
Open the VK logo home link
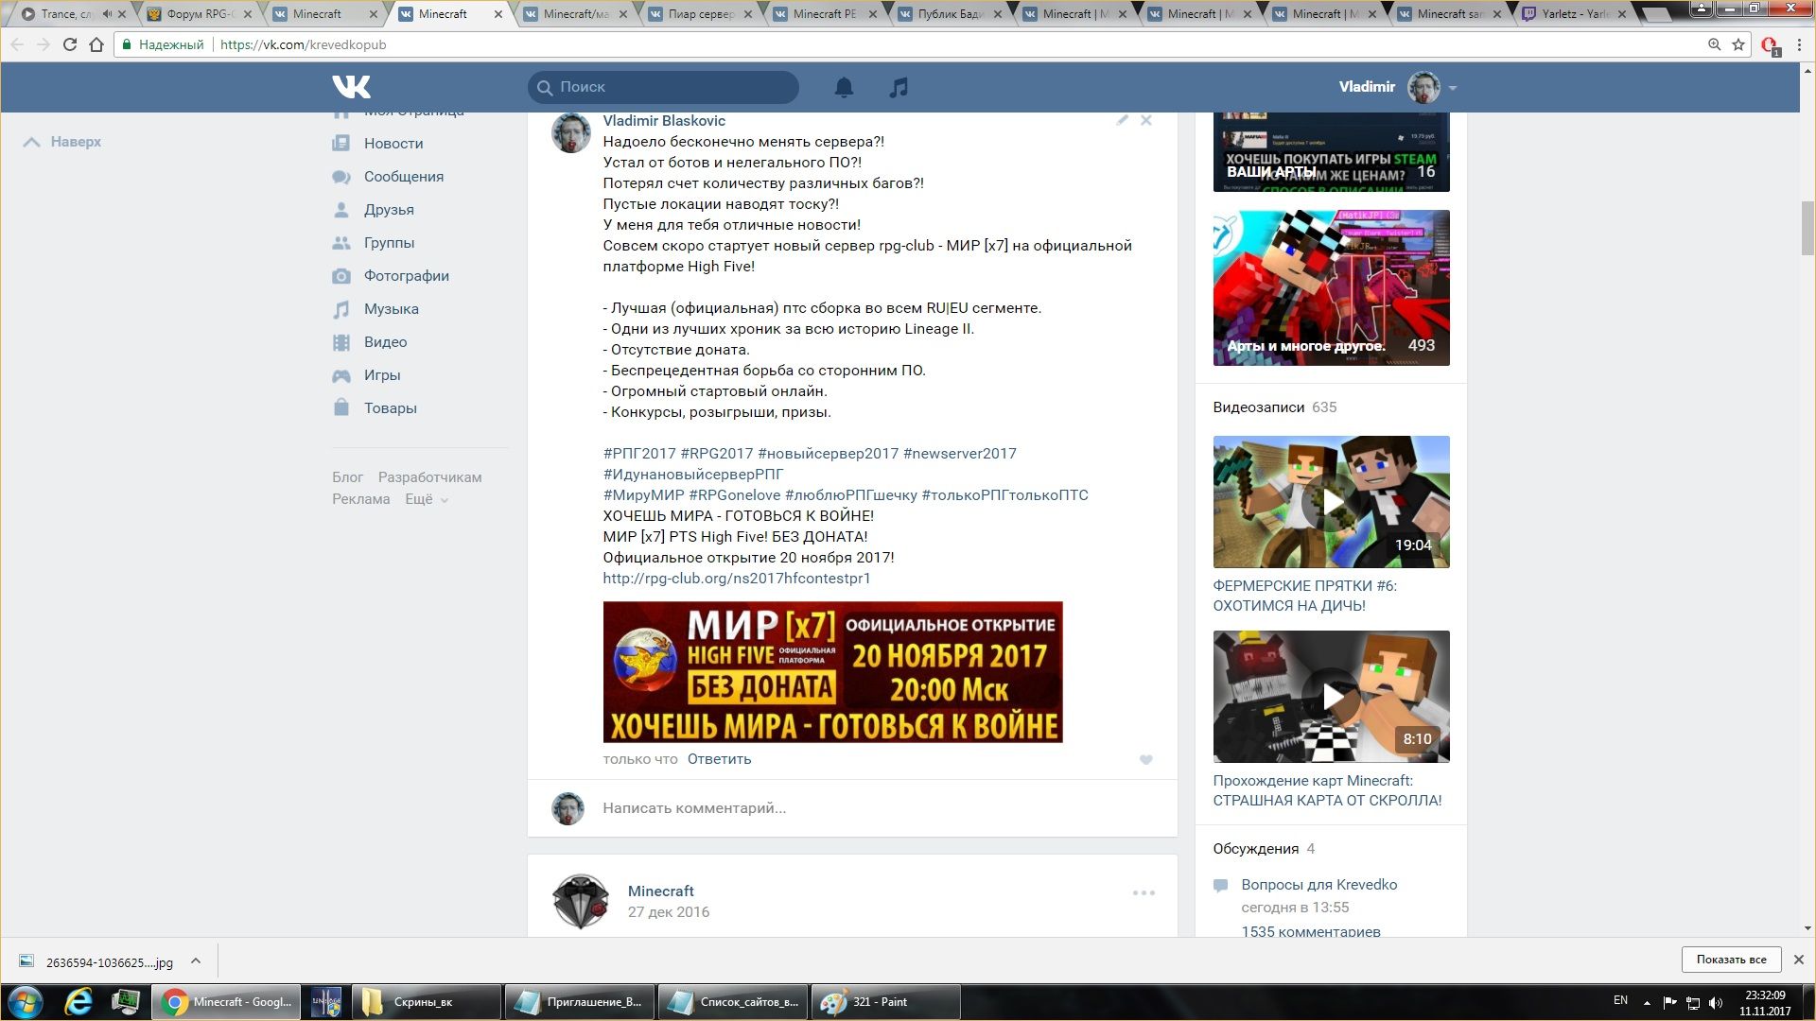coord(351,87)
